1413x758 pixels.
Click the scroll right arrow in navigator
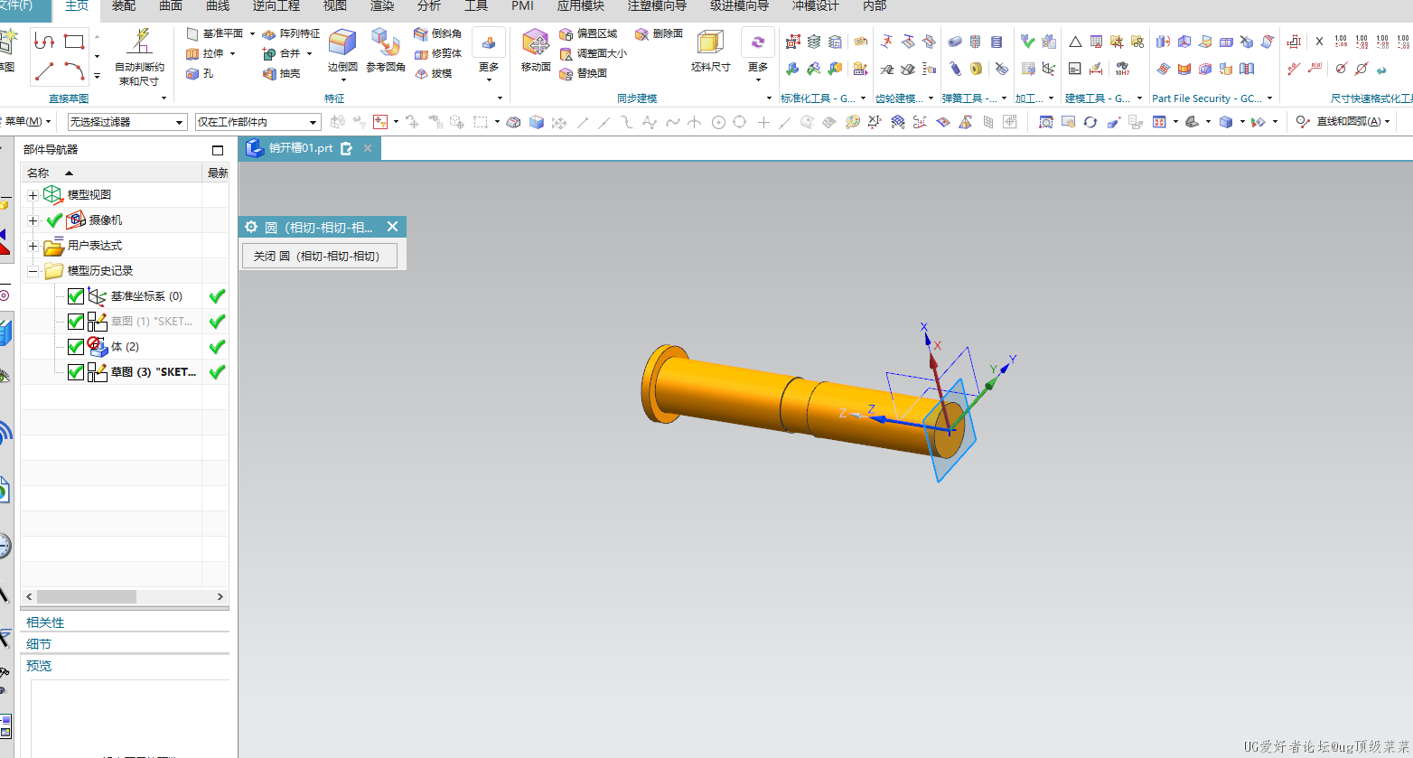[x=220, y=597]
